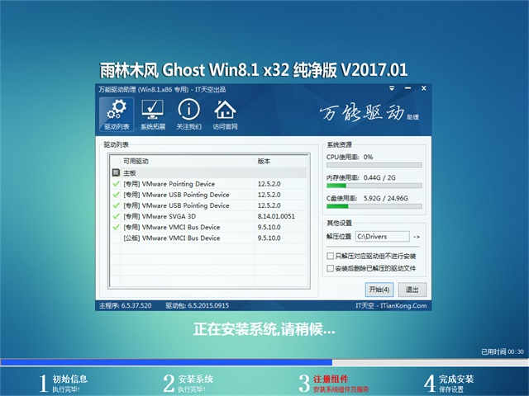
Task: Select the unchecked [公版] VMware VMCI Bus Device
Action: [172, 238]
